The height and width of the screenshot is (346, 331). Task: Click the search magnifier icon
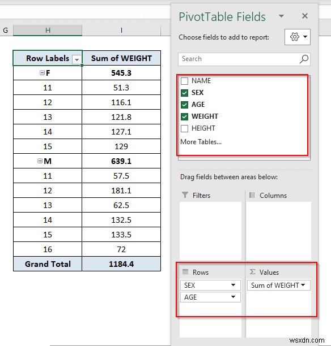[x=304, y=59]
